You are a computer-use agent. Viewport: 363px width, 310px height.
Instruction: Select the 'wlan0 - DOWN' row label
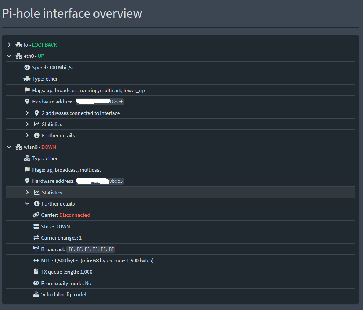point(40,147)
